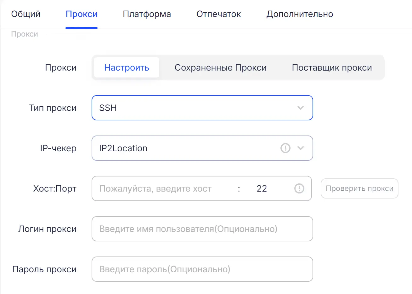Click the Тип прокси label
This screenshot has width=412, height=294.
click(53, 108)
